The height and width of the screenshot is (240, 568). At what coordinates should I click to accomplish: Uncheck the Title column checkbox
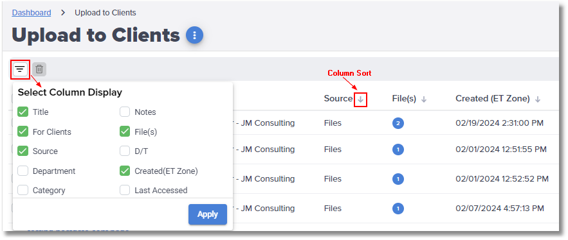pos(23,112)
